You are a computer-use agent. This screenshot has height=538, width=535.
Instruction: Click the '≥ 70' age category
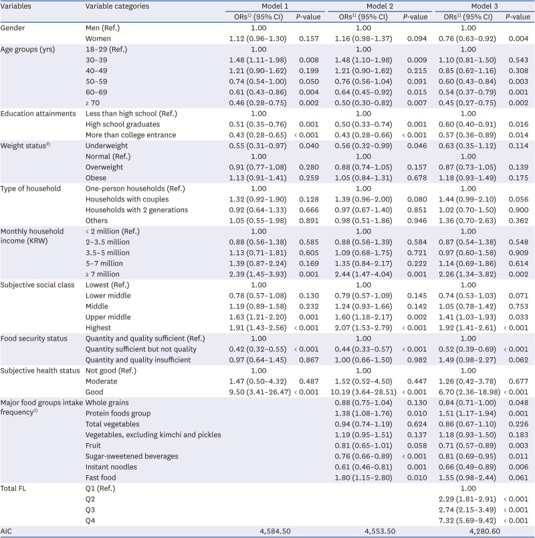(92, 102)
